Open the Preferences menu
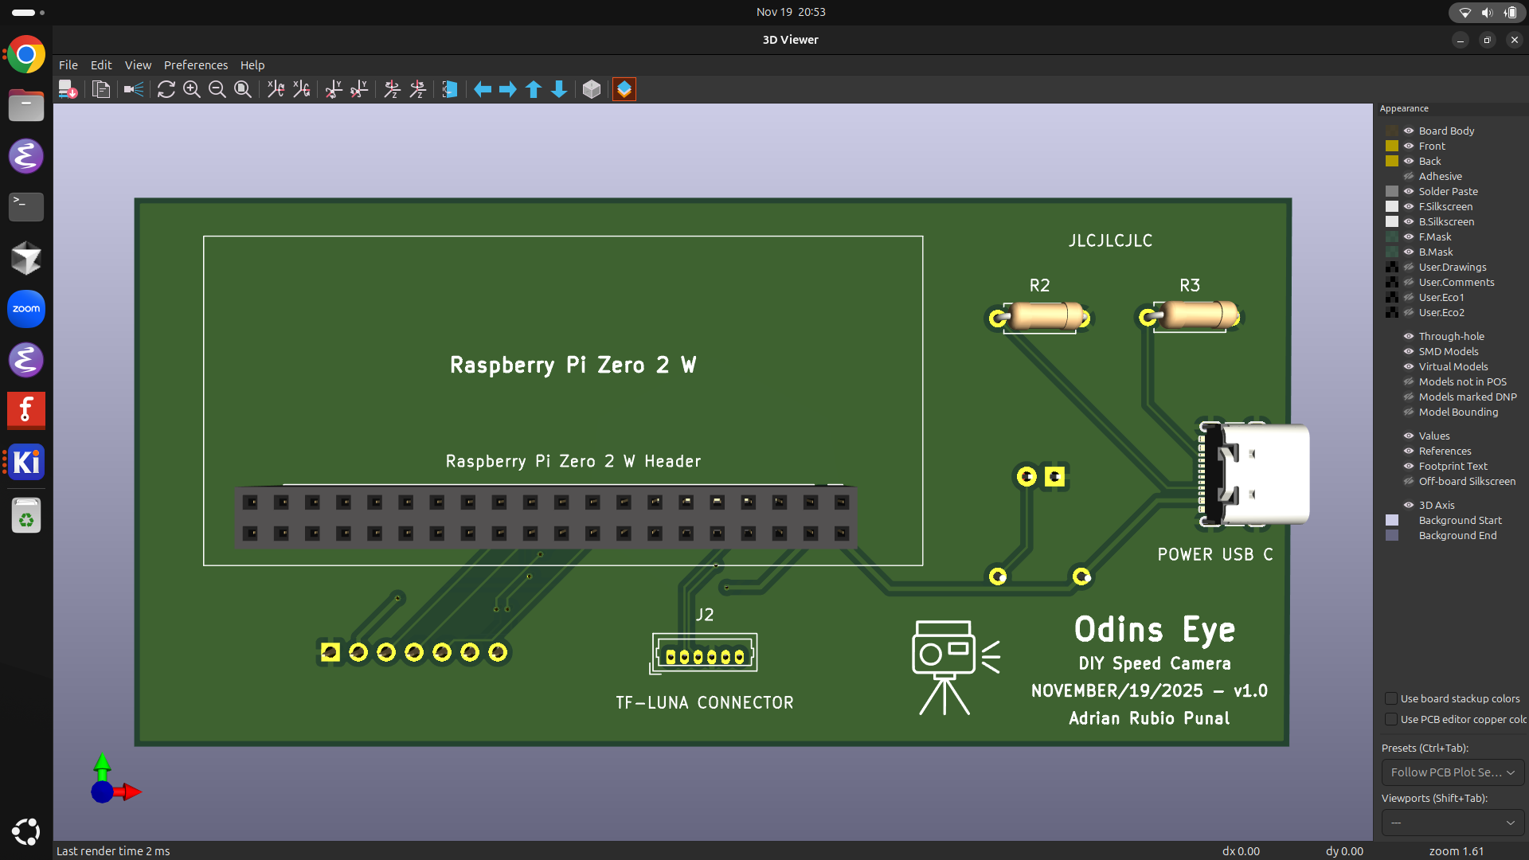 coord(195,64)
